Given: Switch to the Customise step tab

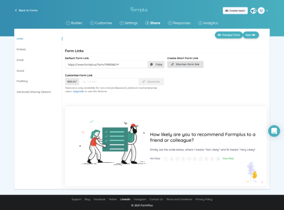Looking at the screenshot, I should point(101,23).
